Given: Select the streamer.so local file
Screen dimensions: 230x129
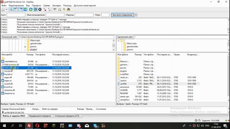Looking at the screenshot, I should 36,93.
